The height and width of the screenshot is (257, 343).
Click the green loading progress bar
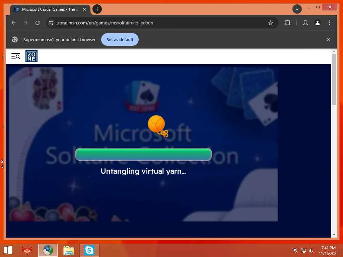[143, 154]
